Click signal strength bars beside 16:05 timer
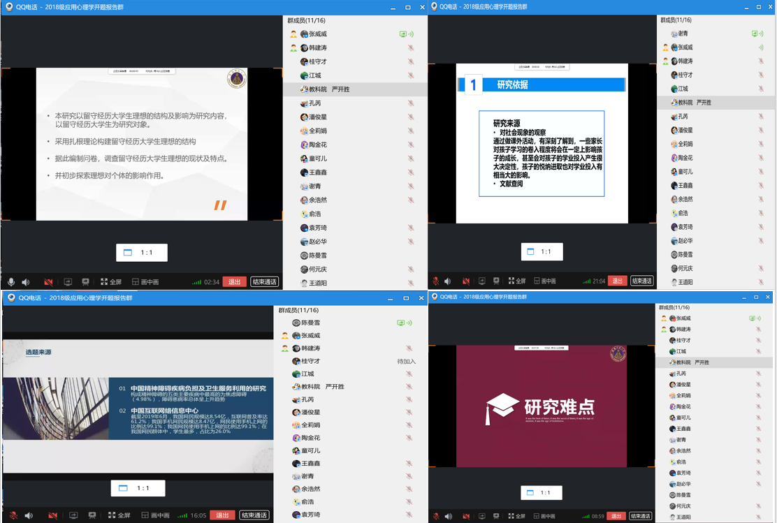 coord(182,516)
